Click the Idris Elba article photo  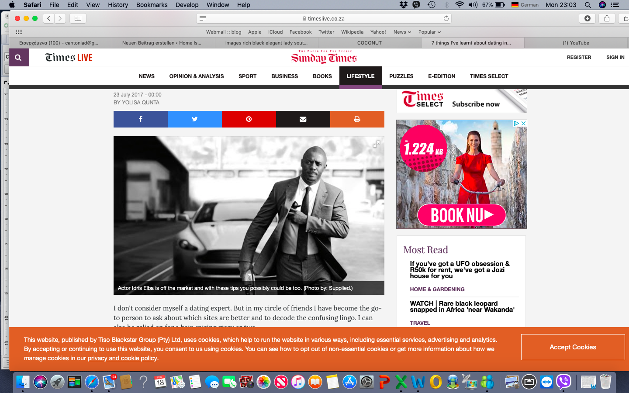pos(249,215)
